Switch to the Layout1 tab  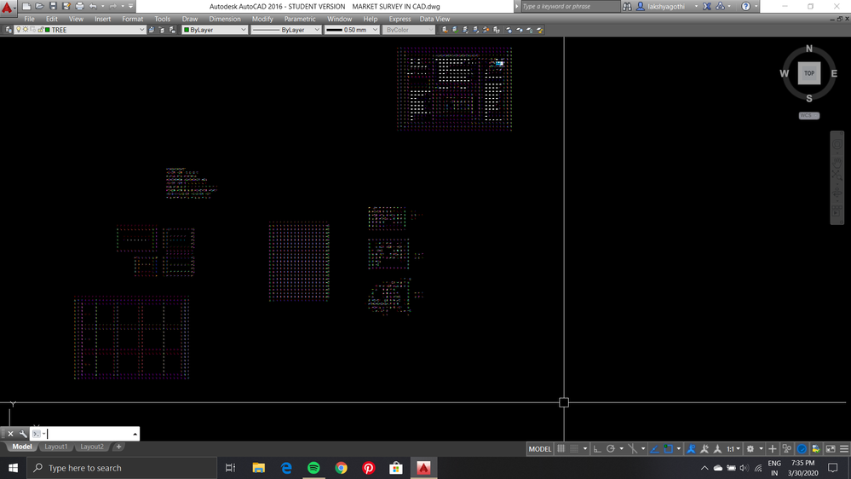click(x=56, y=447)
